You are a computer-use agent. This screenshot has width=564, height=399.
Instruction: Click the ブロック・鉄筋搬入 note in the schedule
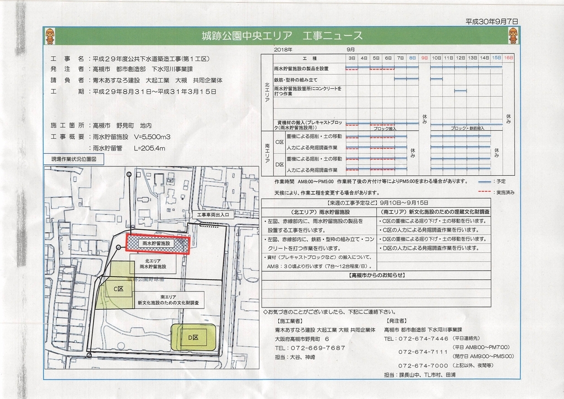coord(468,128)
